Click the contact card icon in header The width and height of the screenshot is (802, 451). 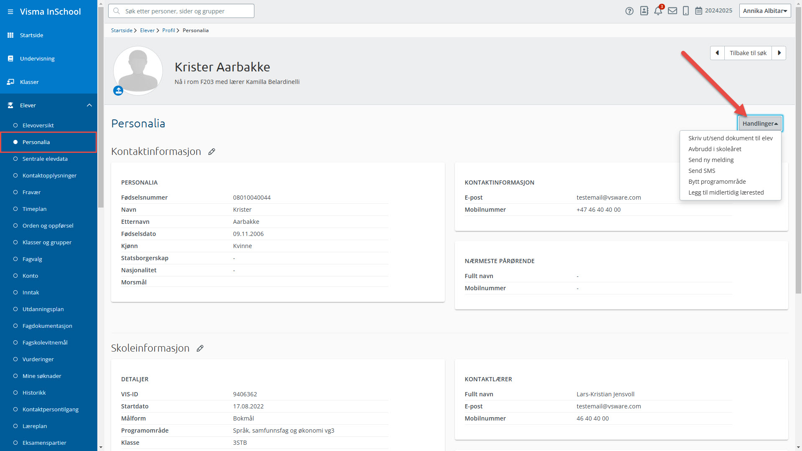(644, 11)
